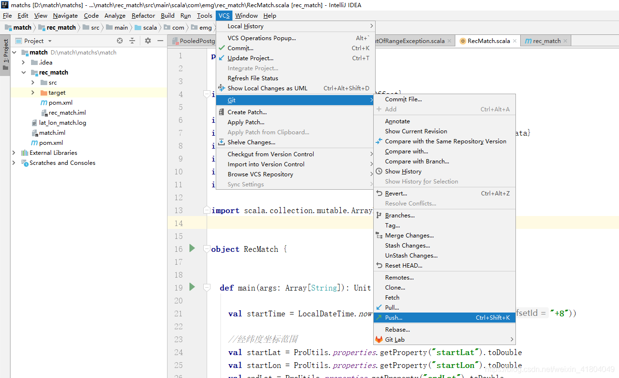Close the RecMatch.scala tab
Image resolution: width=619 pixels, height=378 pixels.
point(514,41)
